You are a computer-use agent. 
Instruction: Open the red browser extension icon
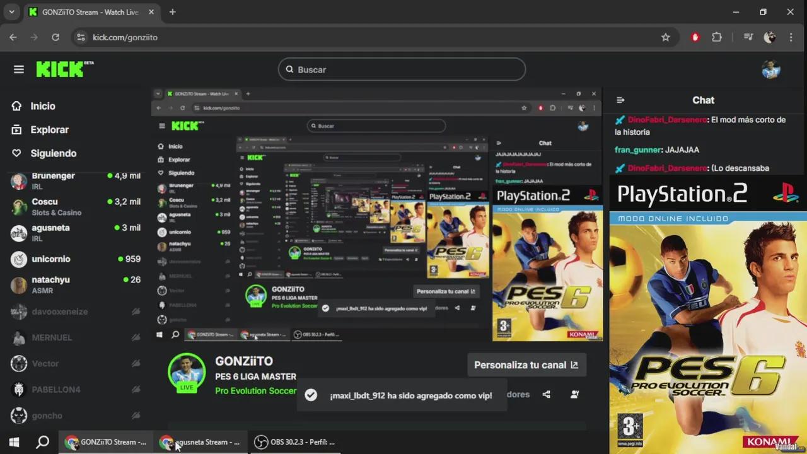coord(695,37)
